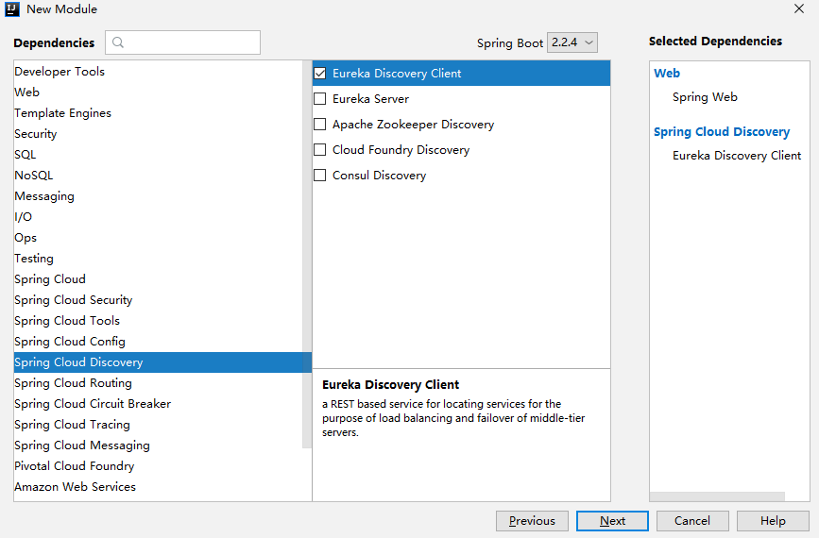Screen dimensions: 819x538
Task: Open Help for this dialog
Action: [773, 521]
